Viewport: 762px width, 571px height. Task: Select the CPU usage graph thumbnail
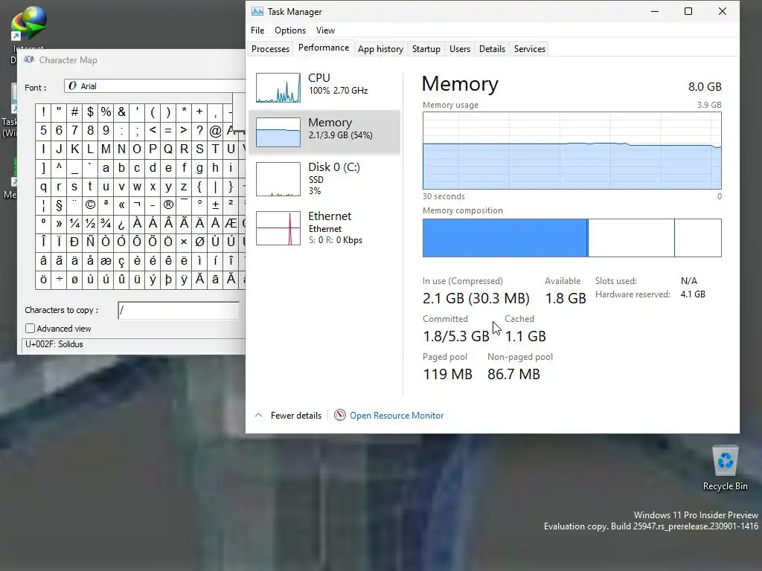click(278, 88)
